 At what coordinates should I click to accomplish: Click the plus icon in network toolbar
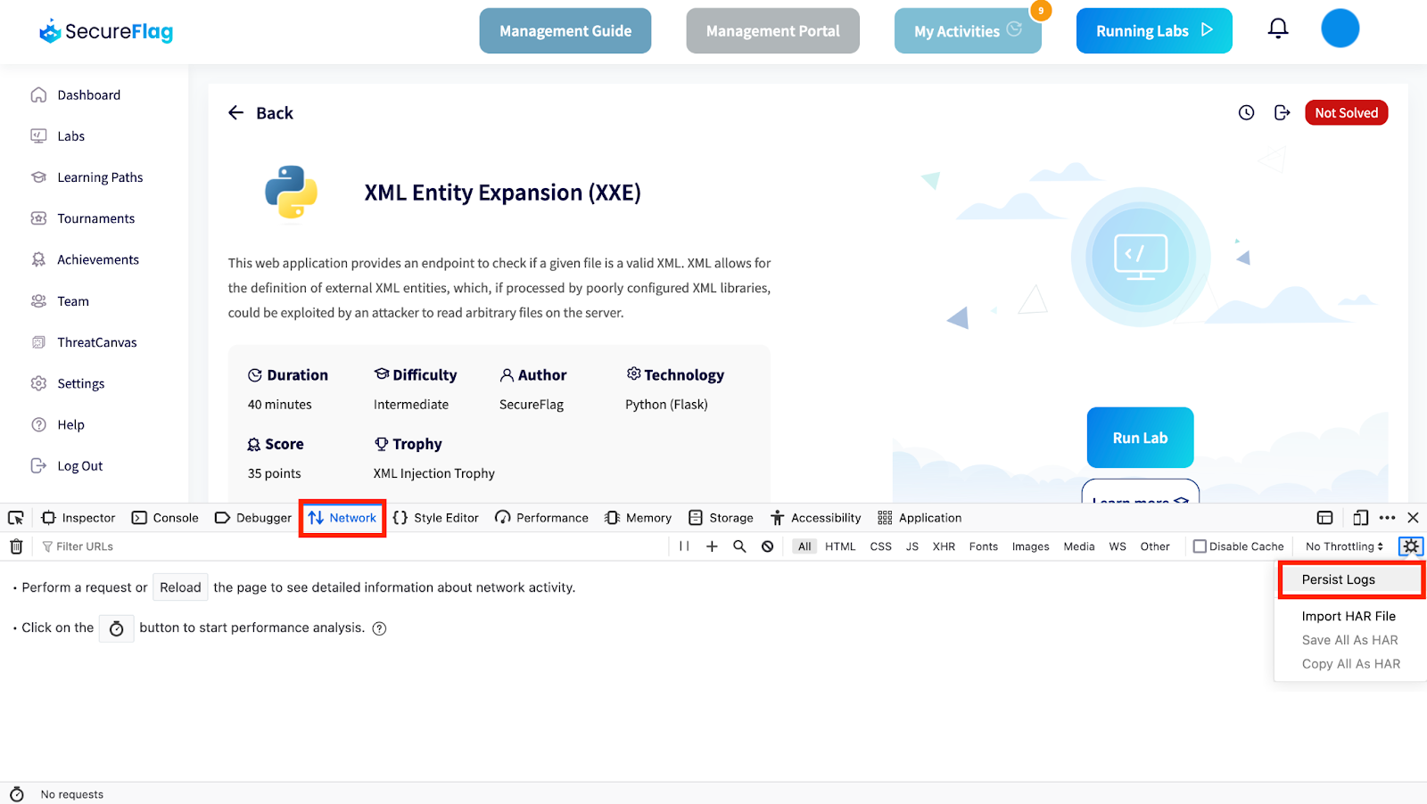tap(712, 546)
